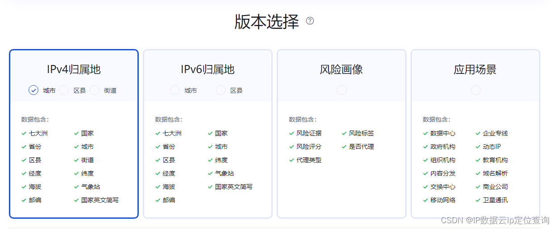
Task: Click the checkmark next to 是否代理
Action: coord(344,147)
